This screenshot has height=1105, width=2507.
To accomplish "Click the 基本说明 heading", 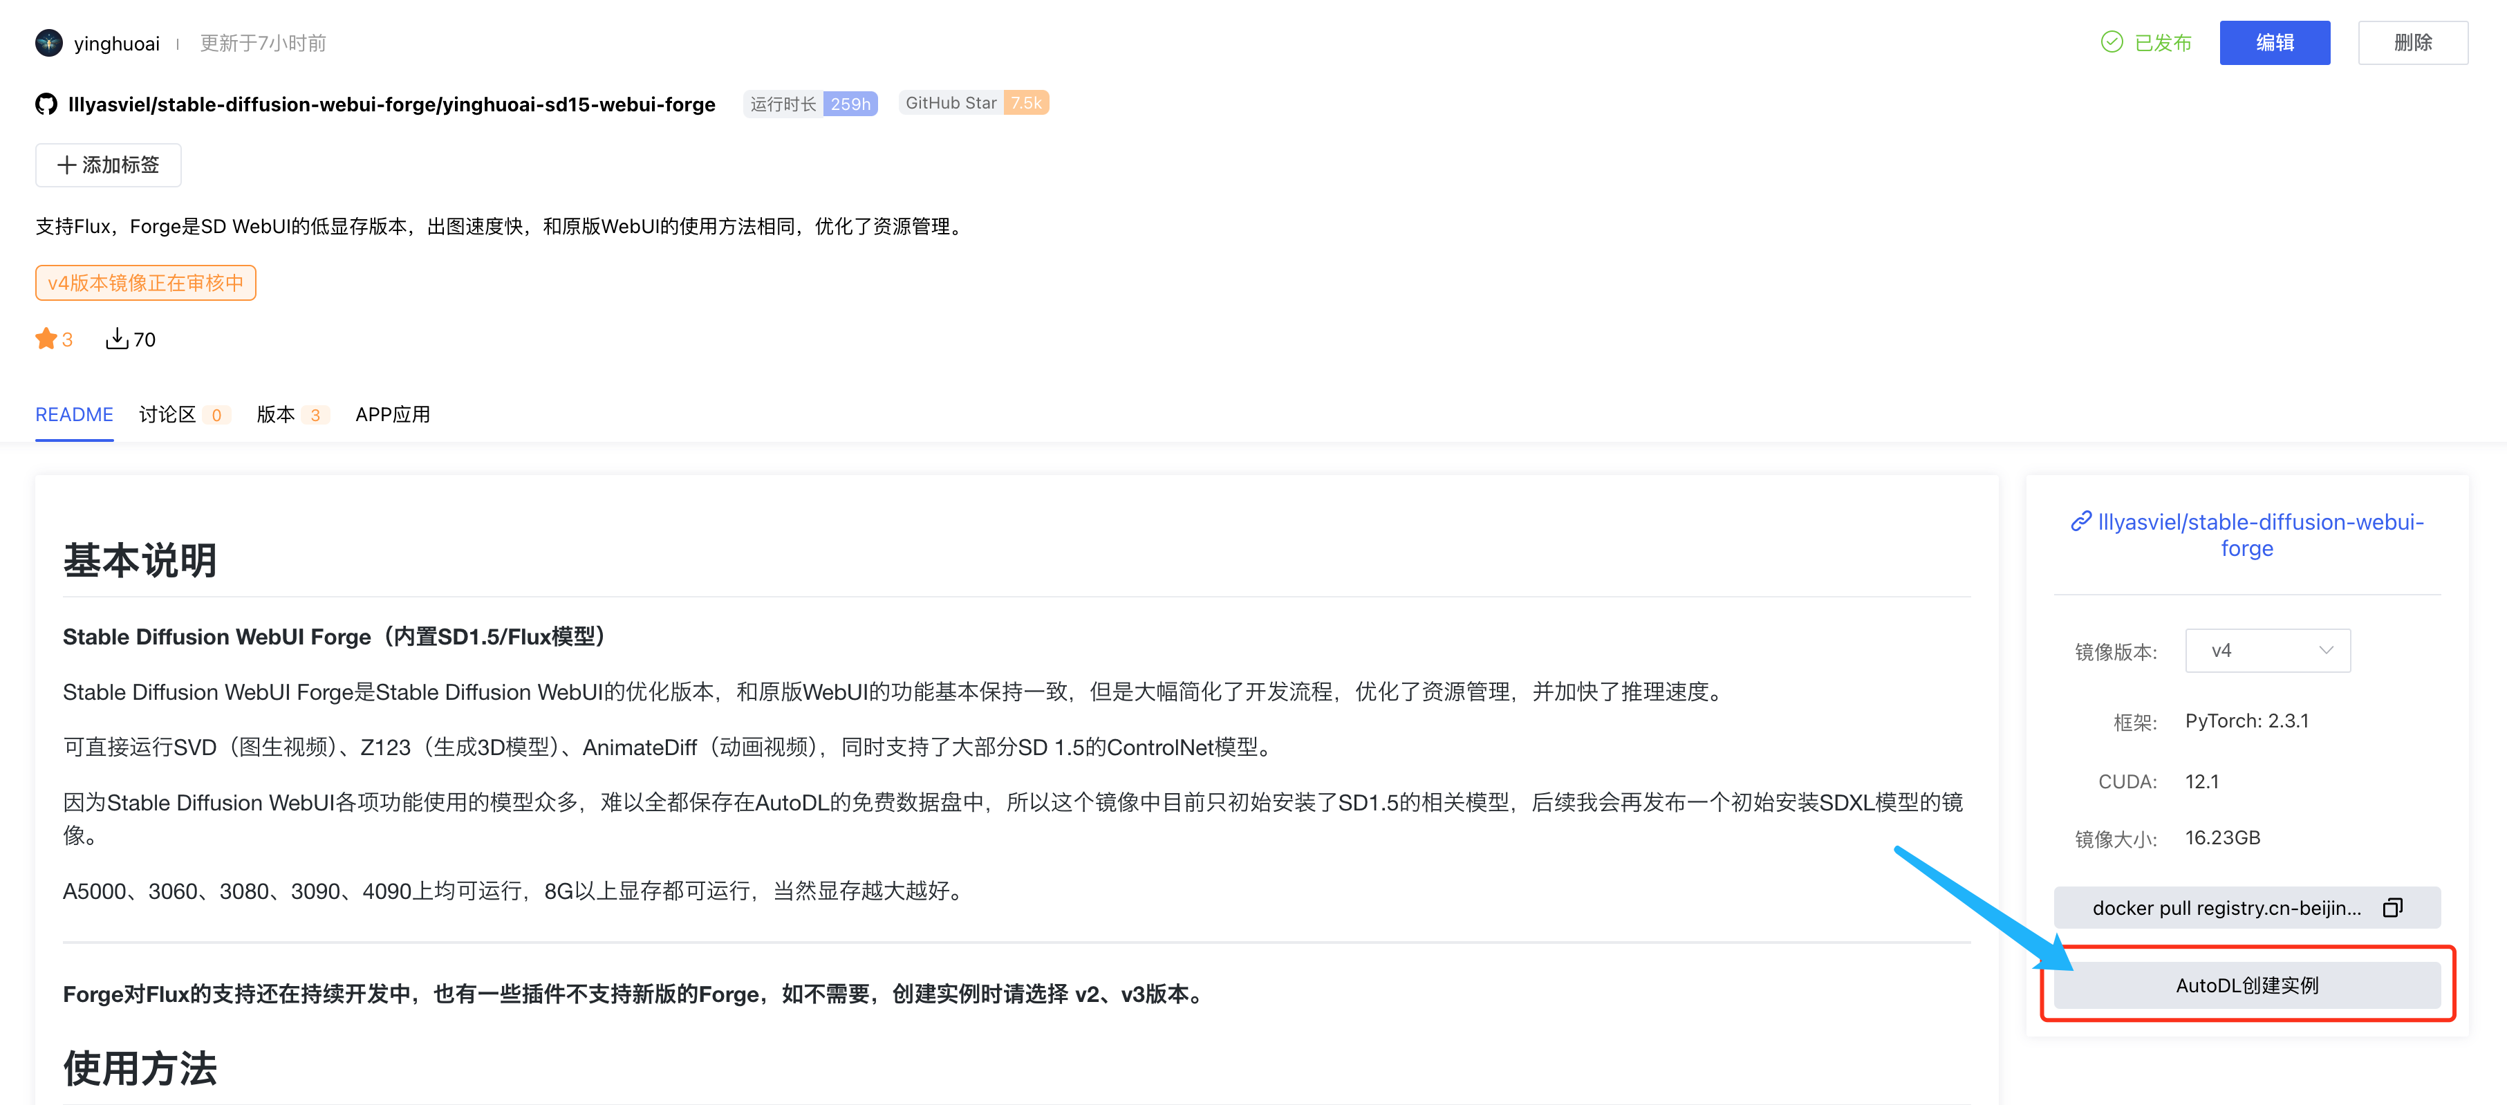I will [x=140, y=560].
